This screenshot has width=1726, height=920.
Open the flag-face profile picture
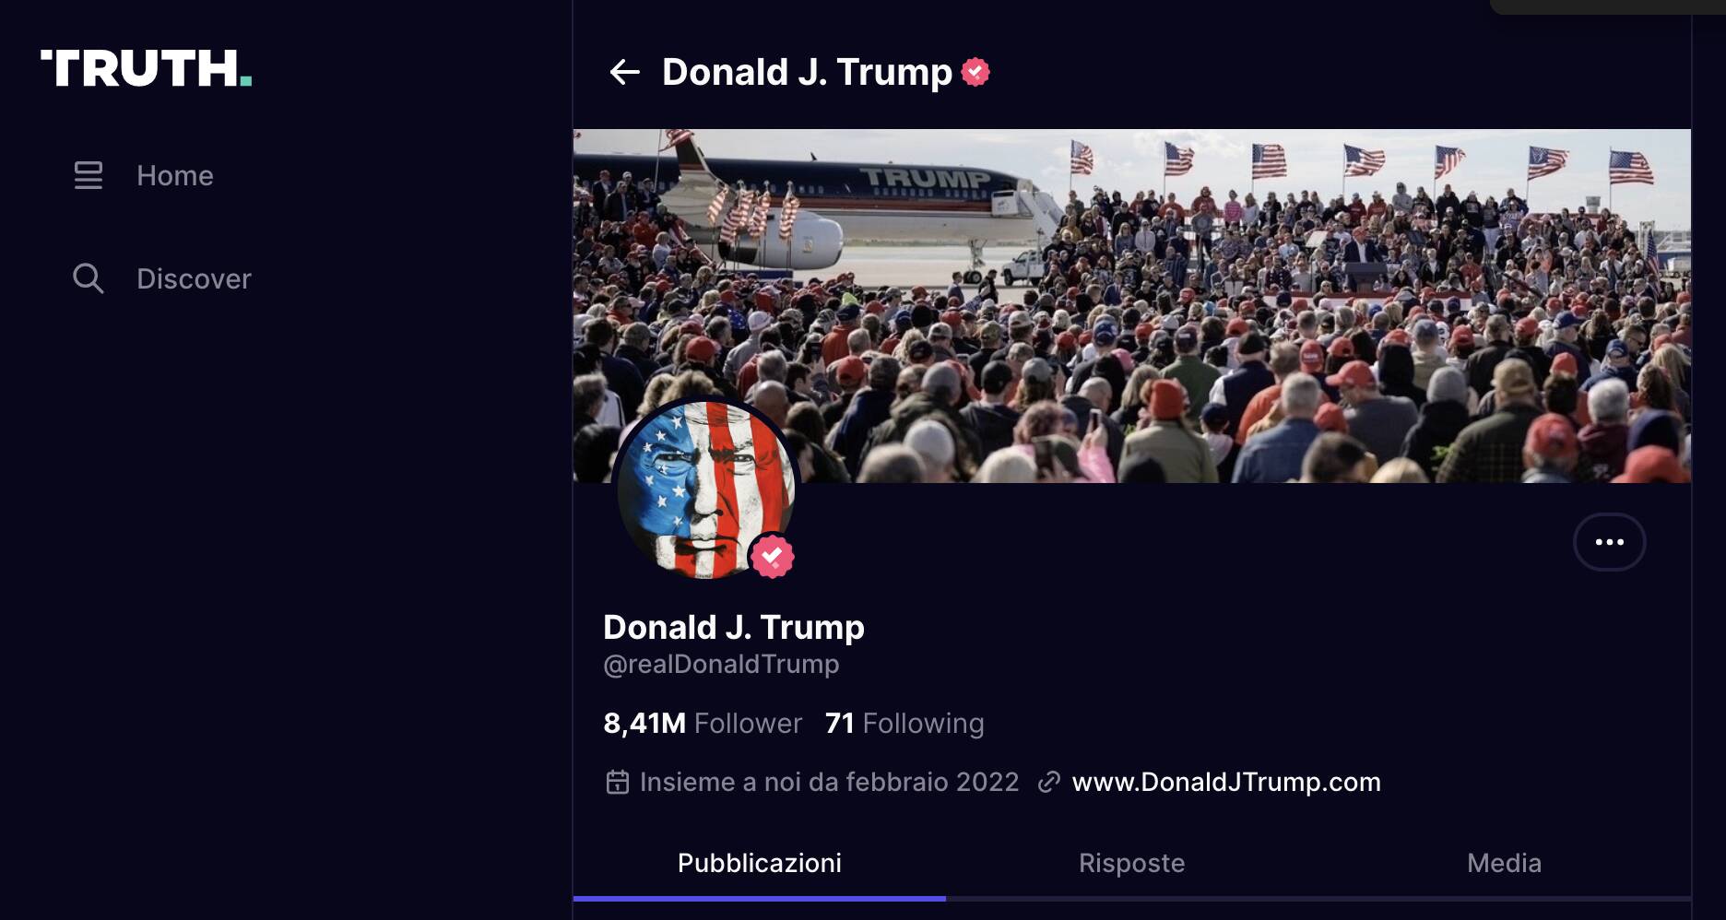click(x=705, y=489)
